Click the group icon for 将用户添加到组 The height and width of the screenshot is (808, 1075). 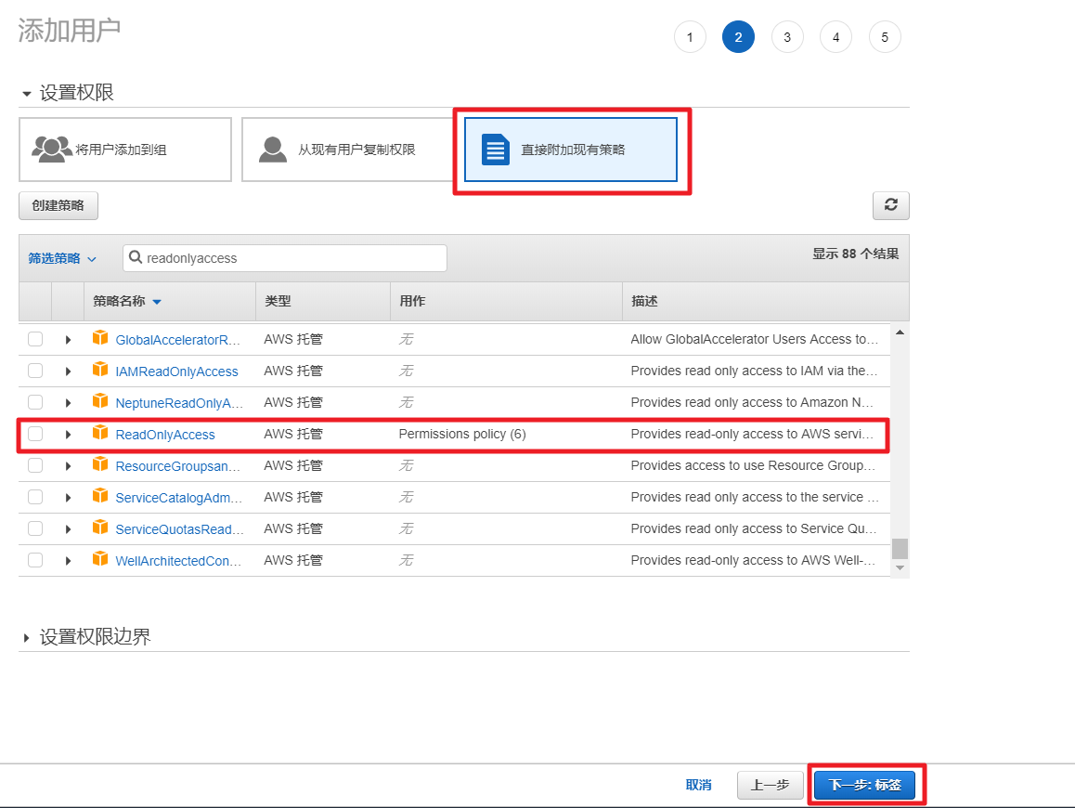tap(51, 149)
